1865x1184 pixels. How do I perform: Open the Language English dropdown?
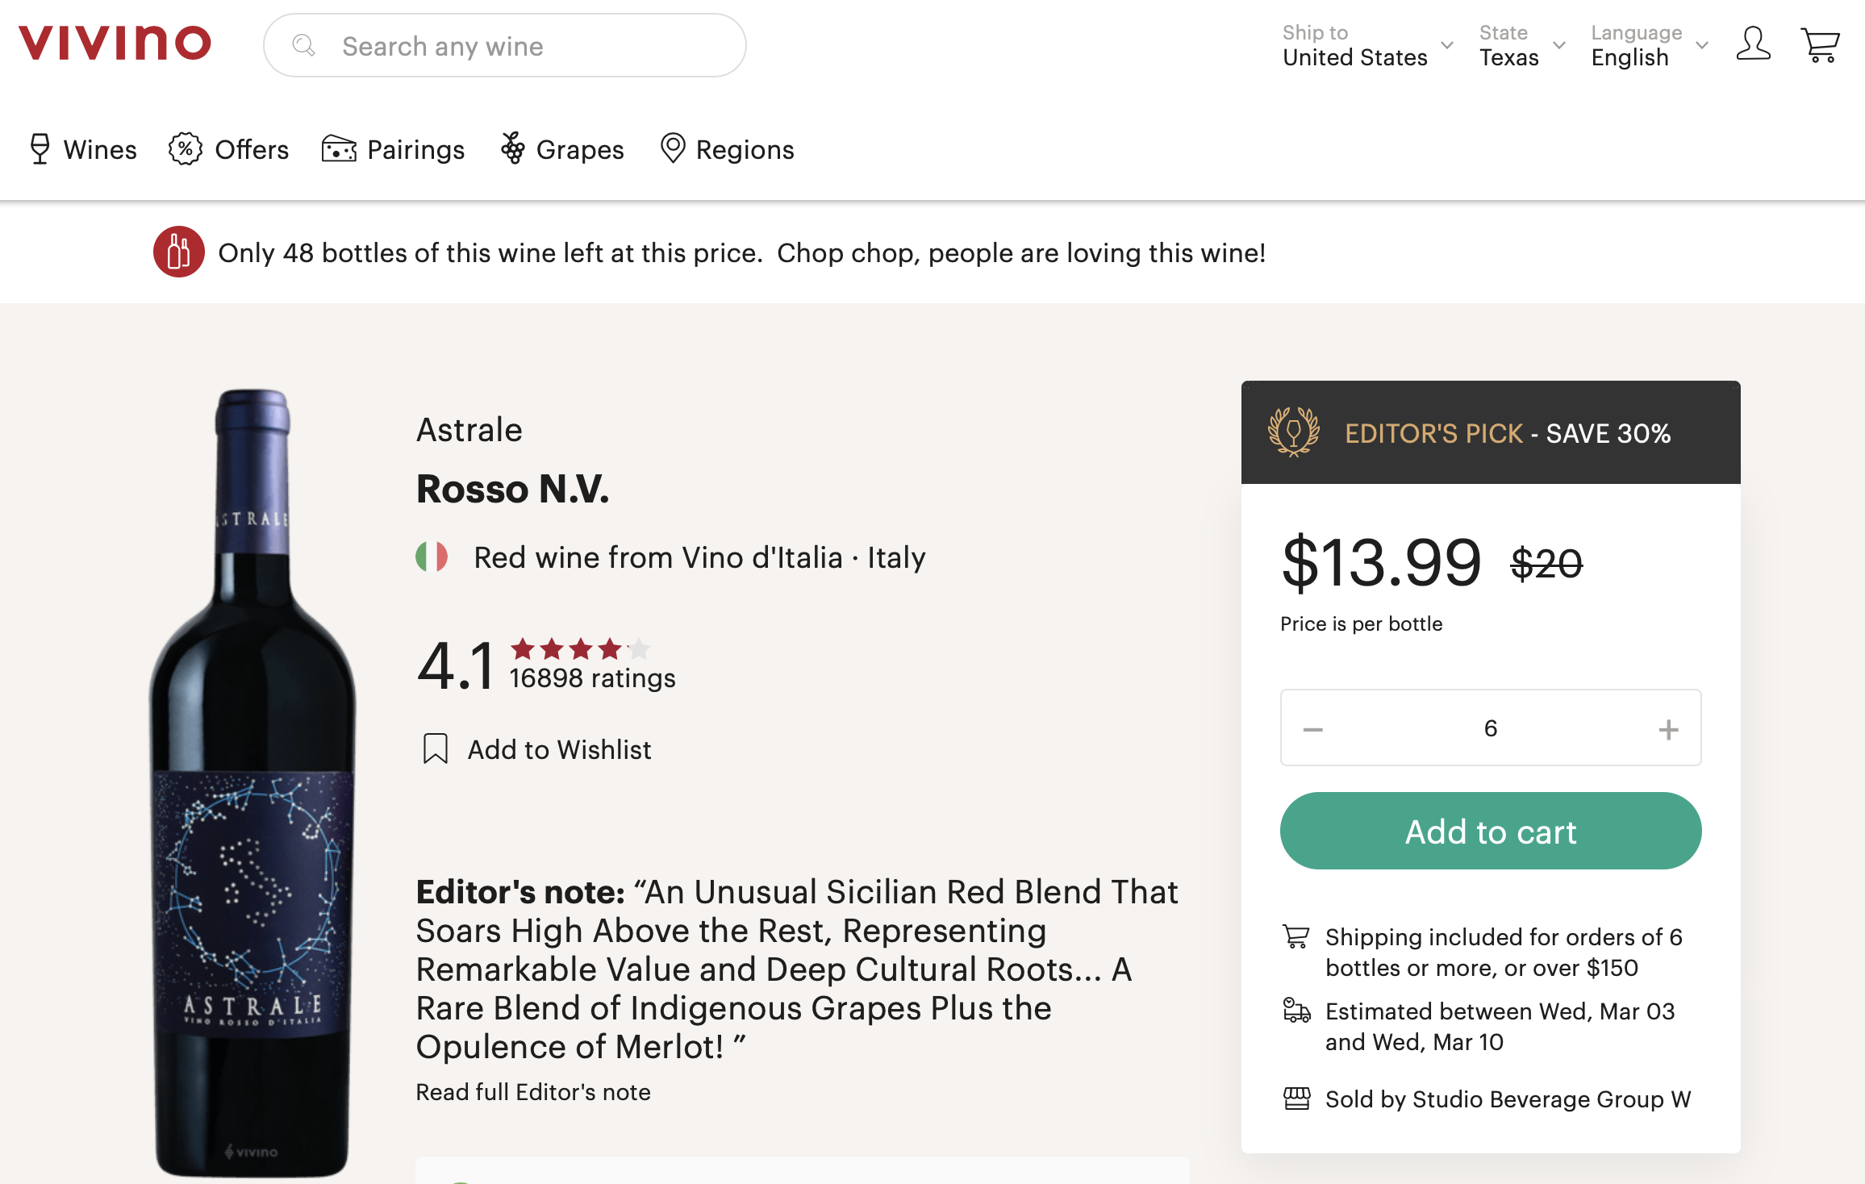coord(1649,45)
